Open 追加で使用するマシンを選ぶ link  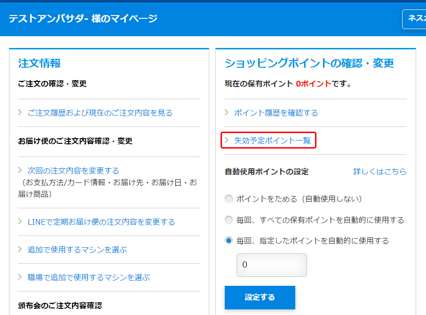tap(77, 250)
